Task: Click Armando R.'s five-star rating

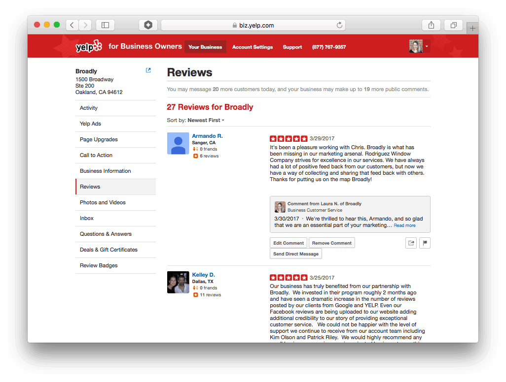Action: pyautogui.click(x=289, y=139)
